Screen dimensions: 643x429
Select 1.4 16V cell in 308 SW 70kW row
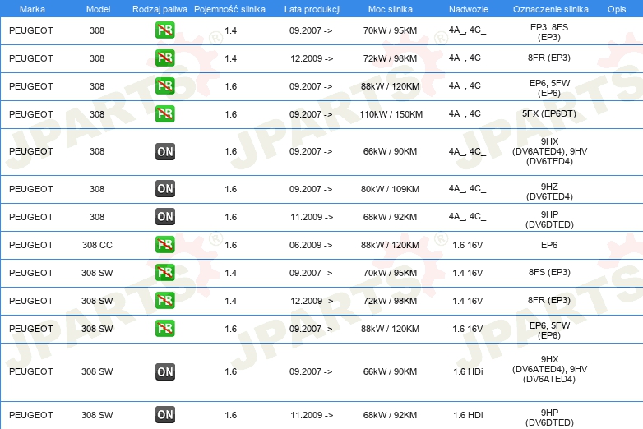click(x=468, y=273)
